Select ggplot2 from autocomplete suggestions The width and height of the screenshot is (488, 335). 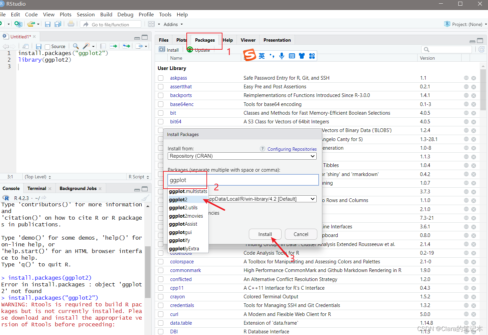pyautogui.click(x=188, y=199)
